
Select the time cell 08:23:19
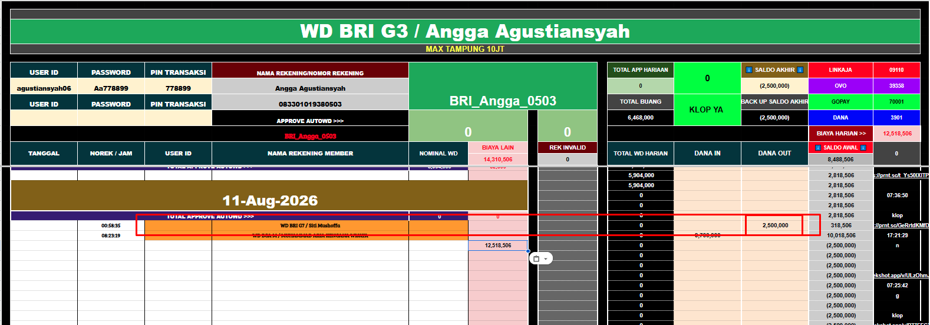(x=111, y=236)
